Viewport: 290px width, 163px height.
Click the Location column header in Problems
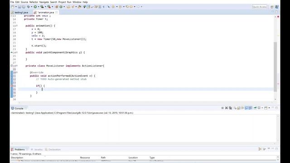pos(133,158)
